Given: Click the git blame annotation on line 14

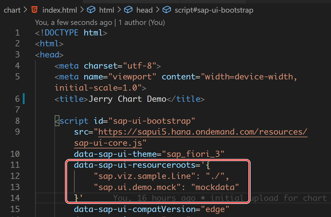Looking at the screenshot, I should point(220,198).
